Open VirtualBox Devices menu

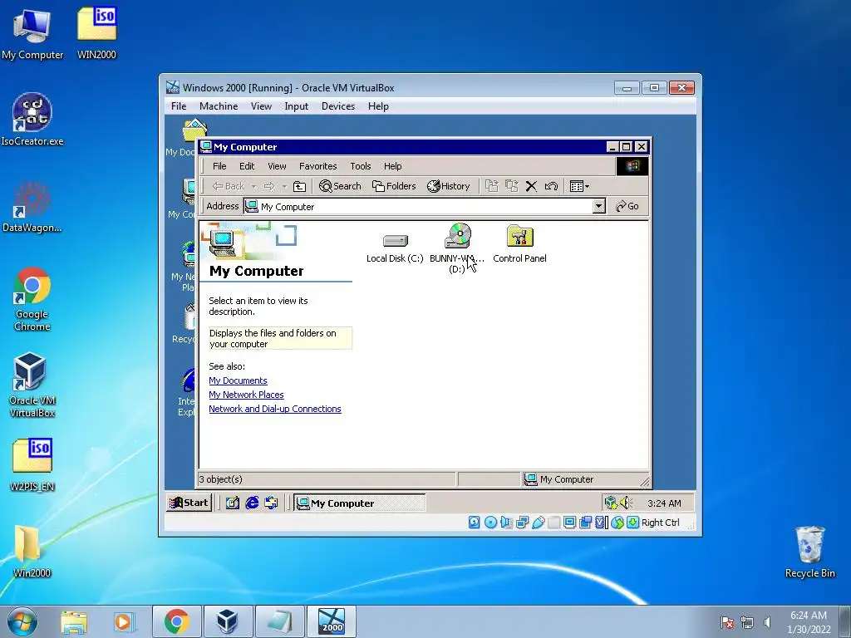tap(337, 106)
